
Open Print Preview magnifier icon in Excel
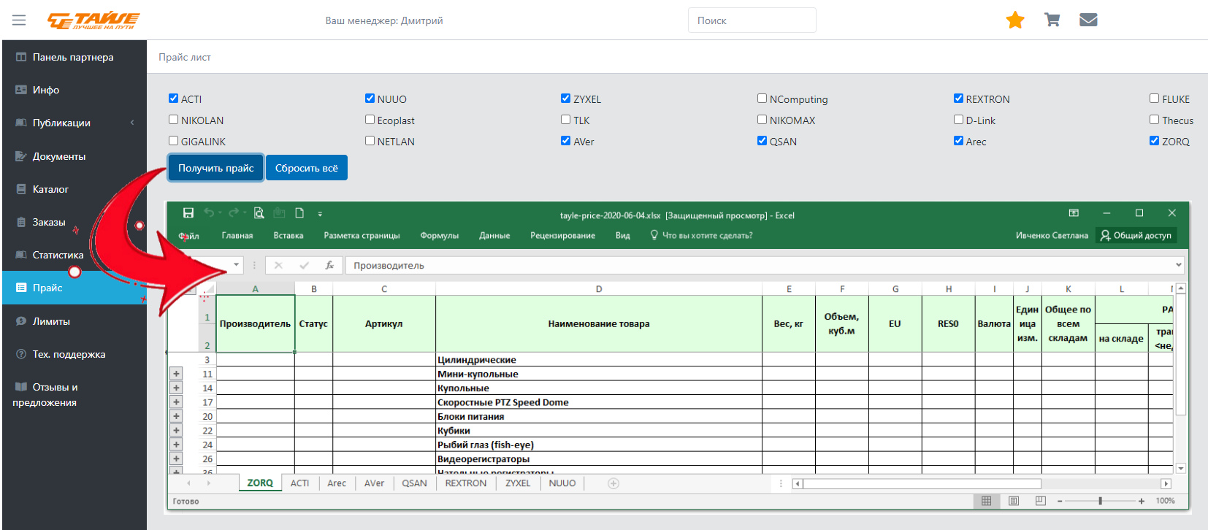coord(259,213)
